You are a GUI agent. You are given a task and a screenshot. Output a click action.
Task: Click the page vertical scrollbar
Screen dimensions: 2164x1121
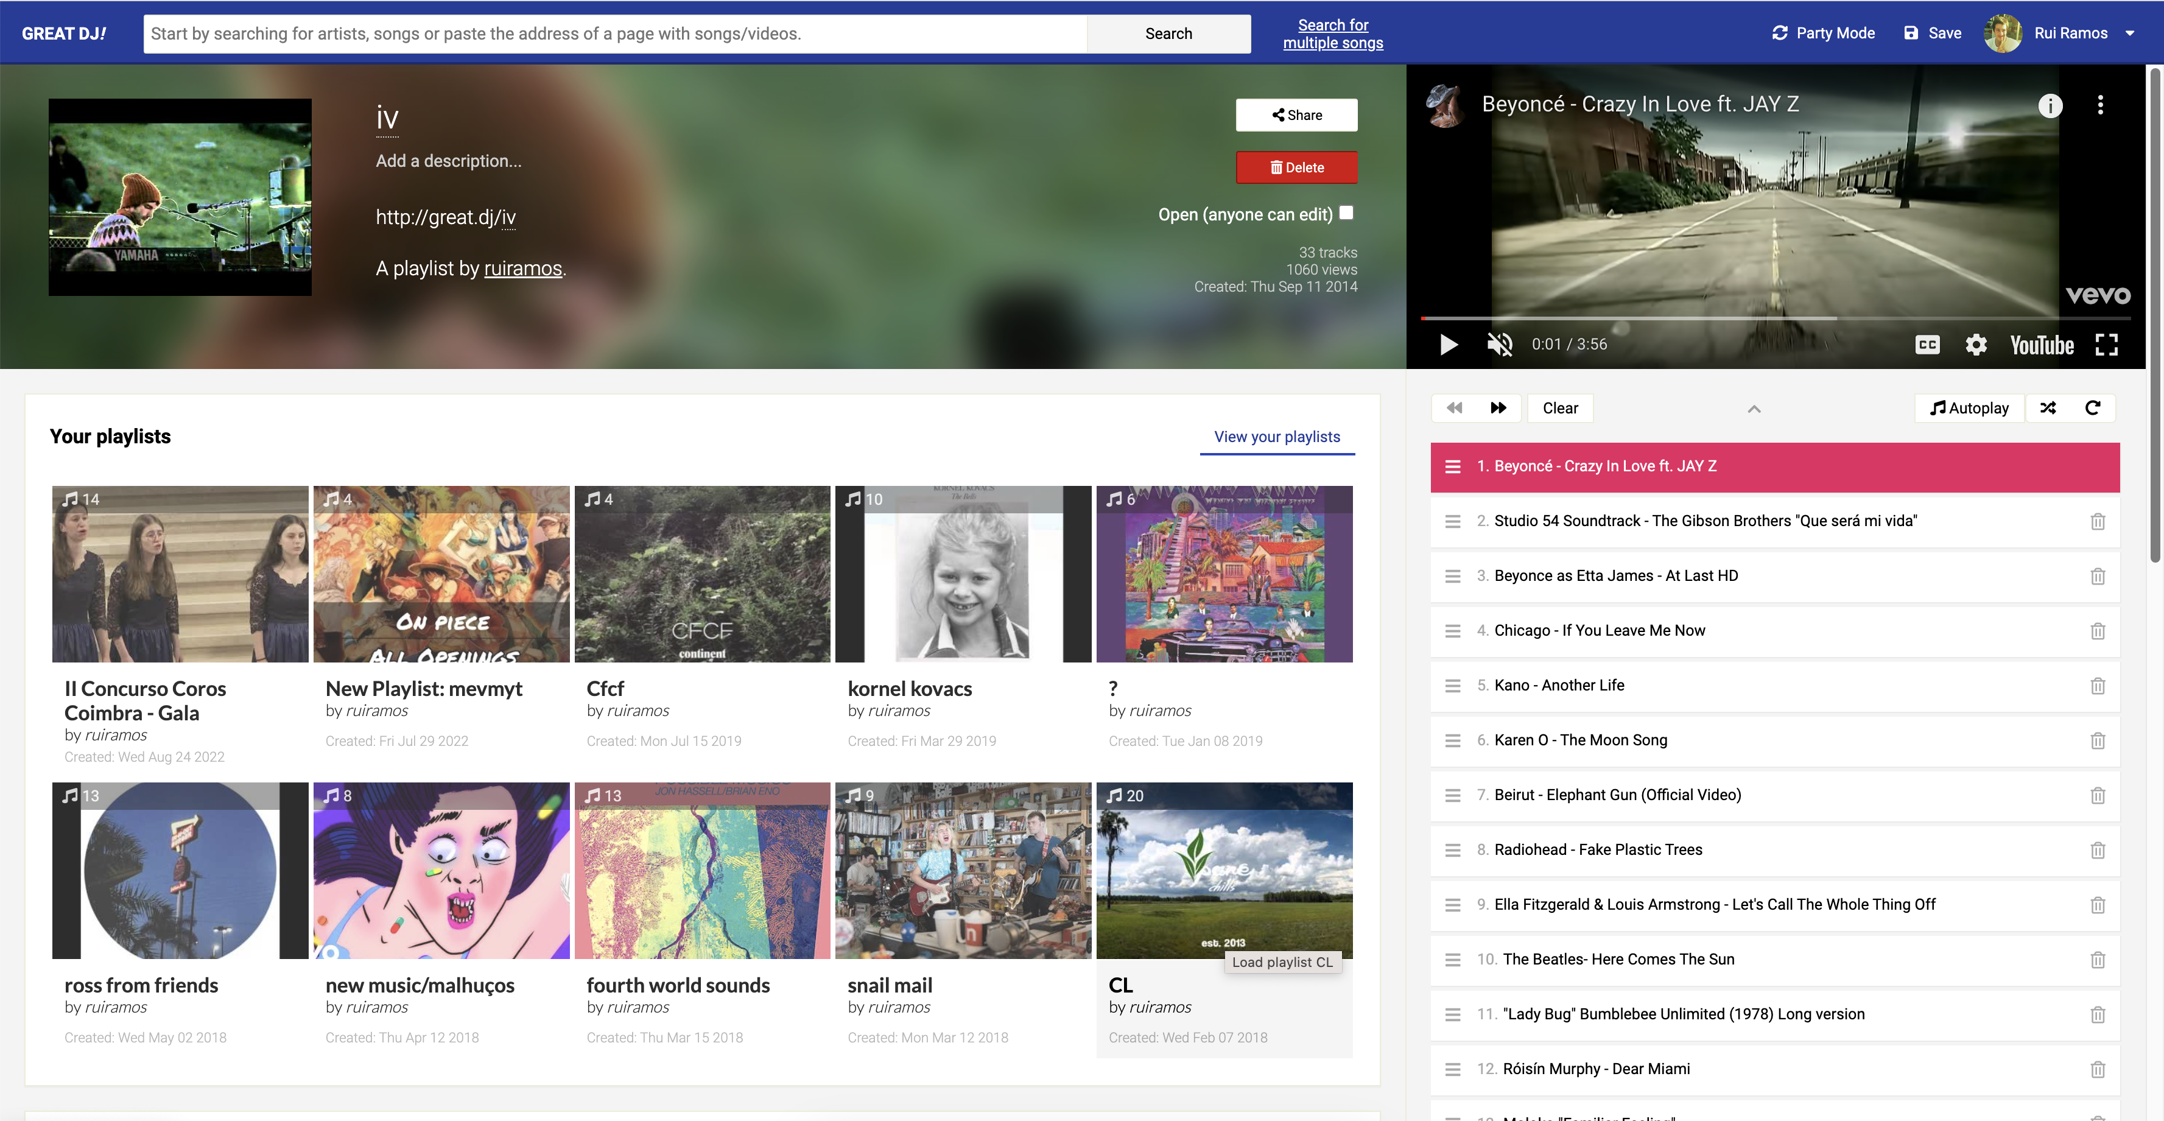(x=2155, y=315)
